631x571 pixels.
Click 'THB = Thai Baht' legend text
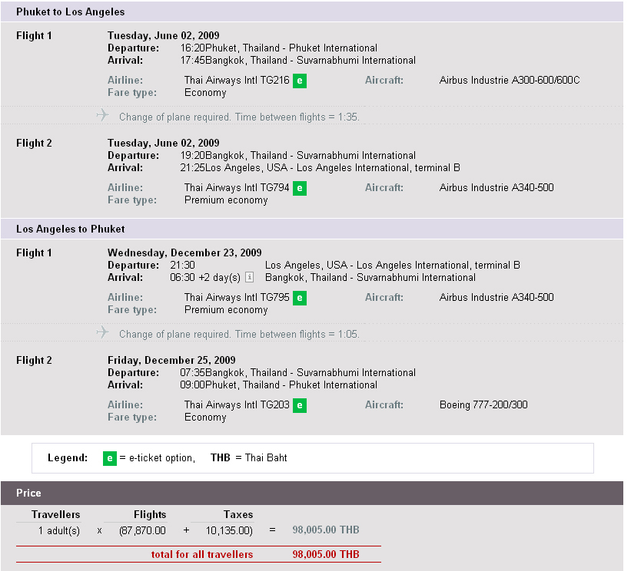[x=249, y=457]
